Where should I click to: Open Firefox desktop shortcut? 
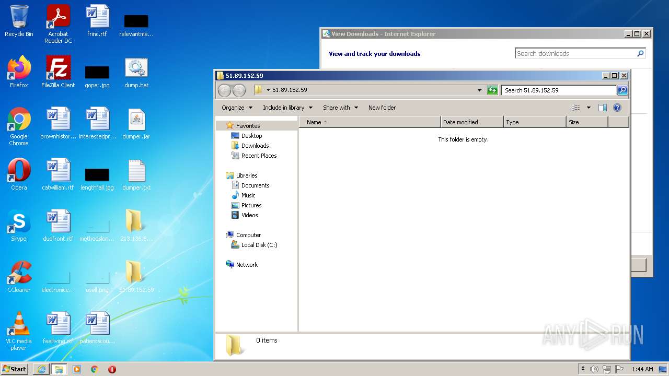click(19, 72)
